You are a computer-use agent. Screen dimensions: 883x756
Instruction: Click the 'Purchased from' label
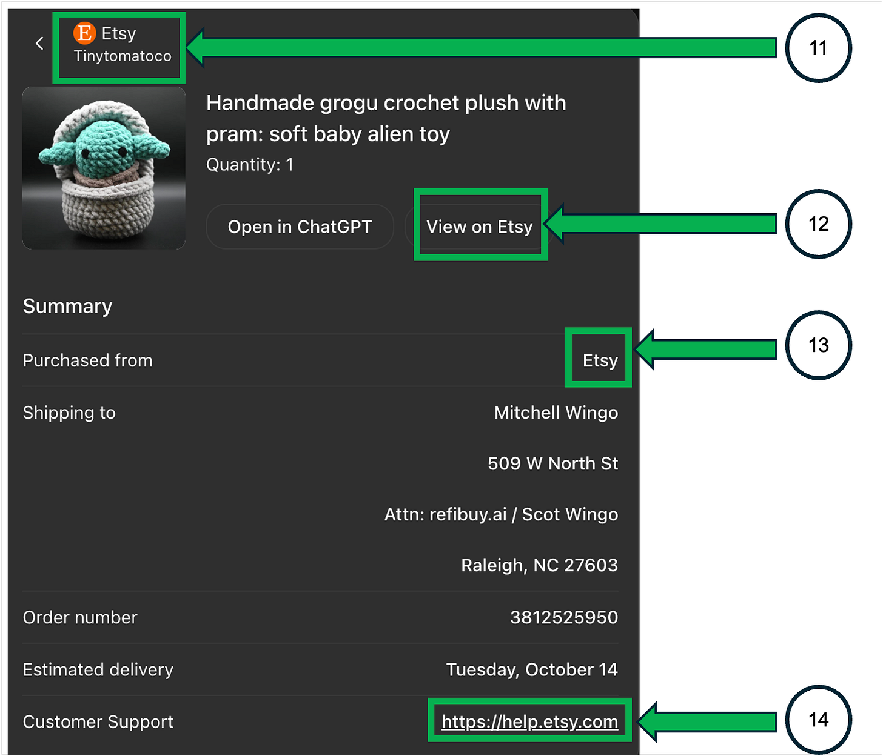[x=87, y=360]
